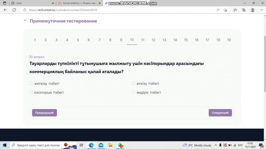Screen dimensions: 266x149
Task: Open tab actions menu icon
Action: (5, 3)
